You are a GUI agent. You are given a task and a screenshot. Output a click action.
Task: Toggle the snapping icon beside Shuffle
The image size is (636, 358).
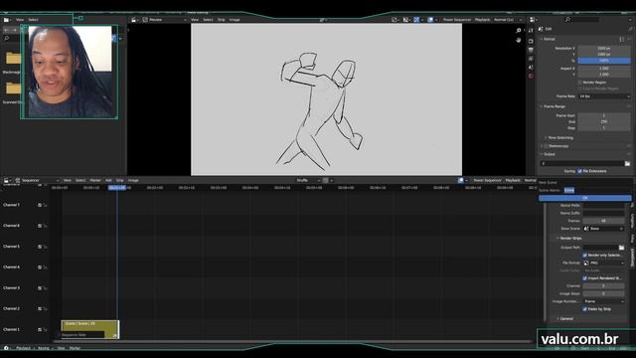(325, 180)
